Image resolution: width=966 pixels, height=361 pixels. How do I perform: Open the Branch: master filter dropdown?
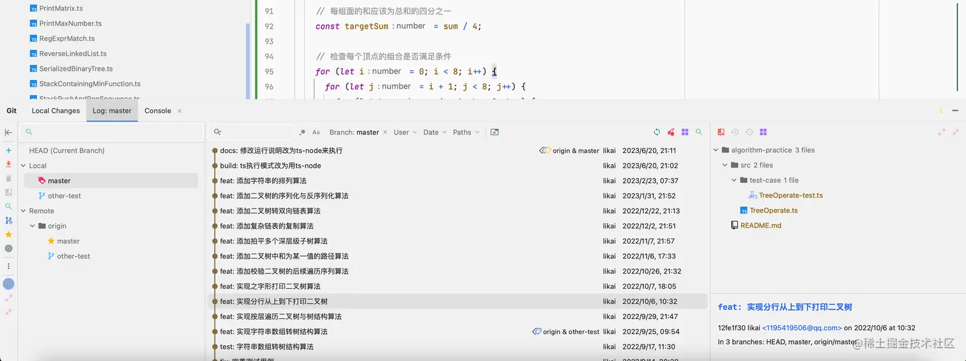click(354, 132)
